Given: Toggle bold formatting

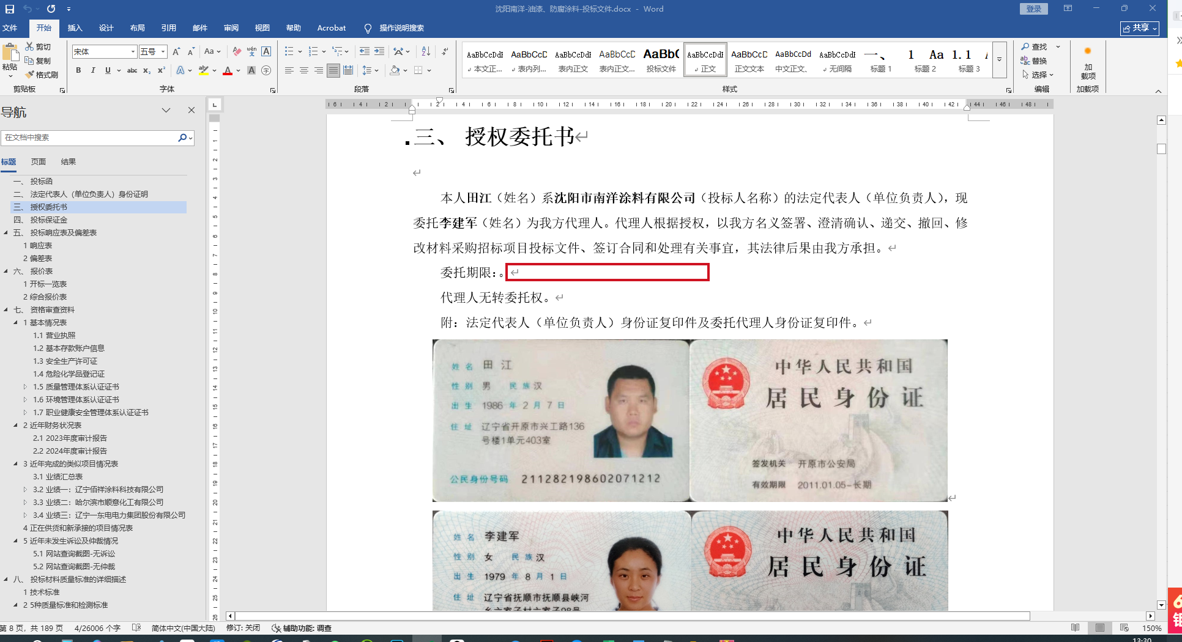Looking at the screenshot, I should [78, 70].
